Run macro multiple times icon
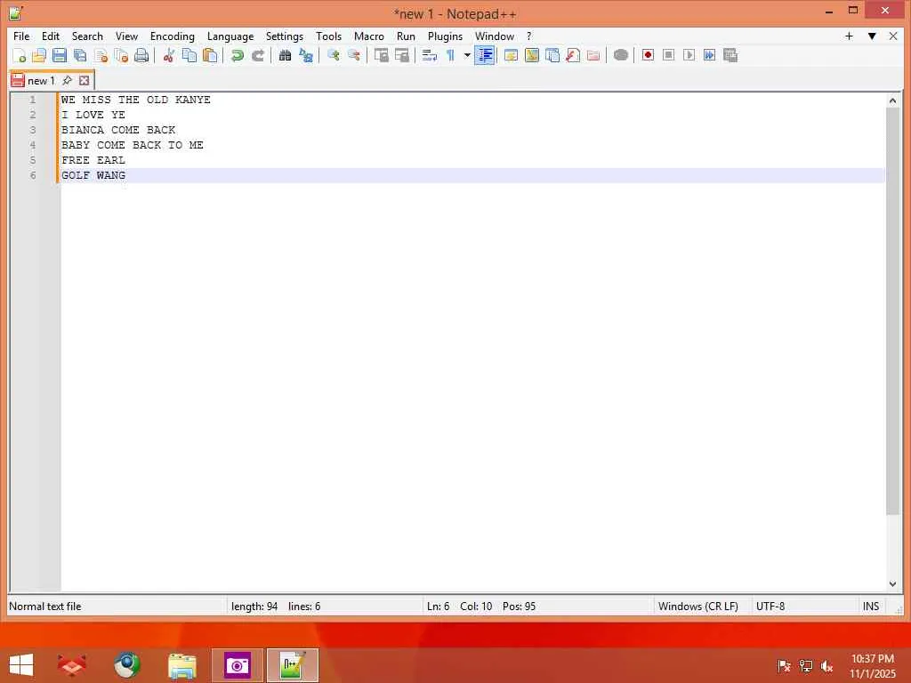This screenshot has height=683, width=911. tap(709, 55)
